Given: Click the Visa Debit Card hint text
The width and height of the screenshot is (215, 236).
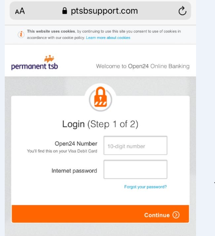Looking at the screenshot, I should point(62,151).
